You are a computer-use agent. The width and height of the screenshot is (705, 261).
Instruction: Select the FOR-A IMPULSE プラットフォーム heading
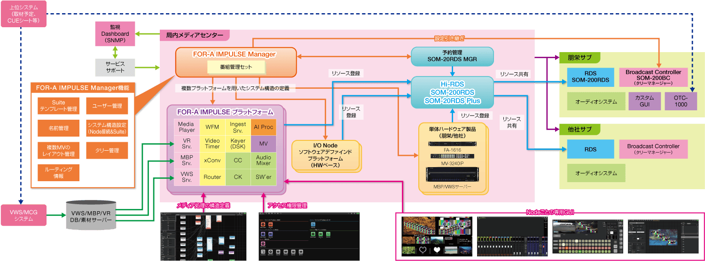pyautogui.click(x=225, y=112)
